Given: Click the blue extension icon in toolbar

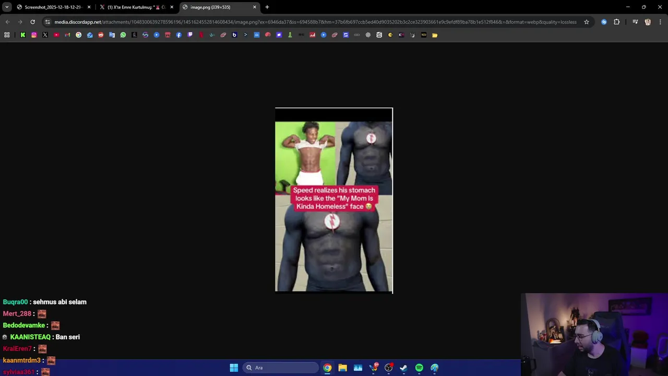Looking at the screenshot, I should [x=604, y=22].
